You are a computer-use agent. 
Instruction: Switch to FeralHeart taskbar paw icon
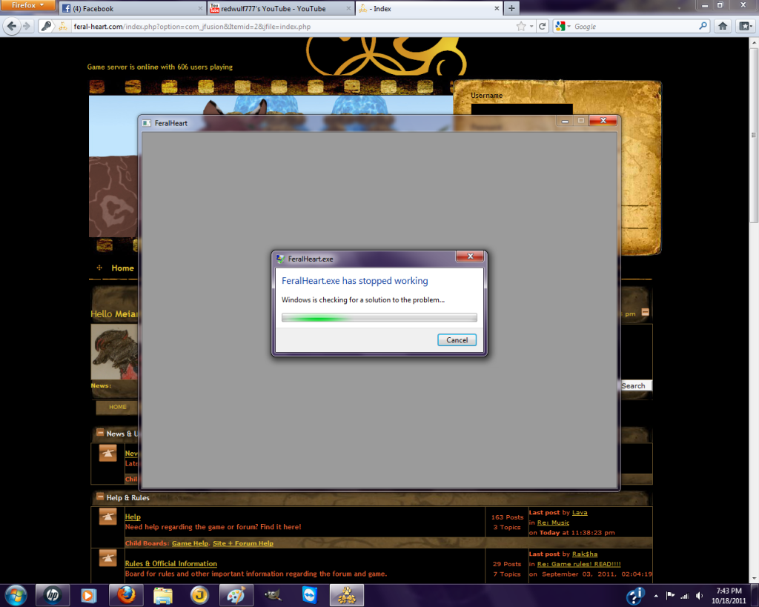(347, 595)
